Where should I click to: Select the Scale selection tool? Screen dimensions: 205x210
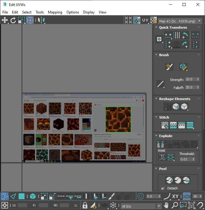(x=22, y=20)
